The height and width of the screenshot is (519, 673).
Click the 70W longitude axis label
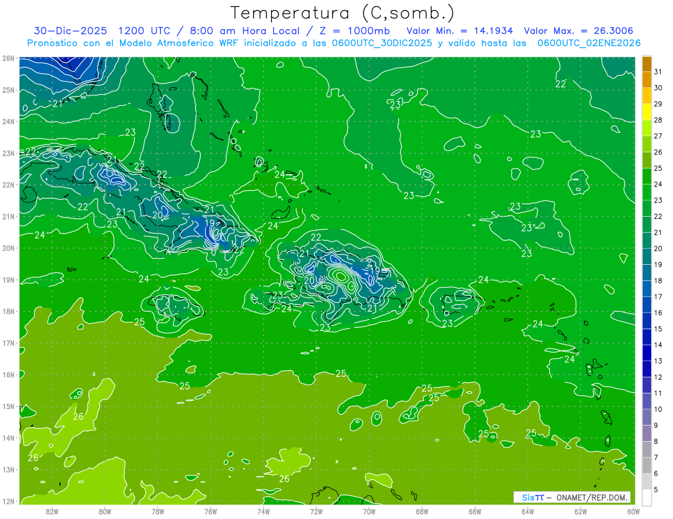pyautogui.click(x=369, y=511)
